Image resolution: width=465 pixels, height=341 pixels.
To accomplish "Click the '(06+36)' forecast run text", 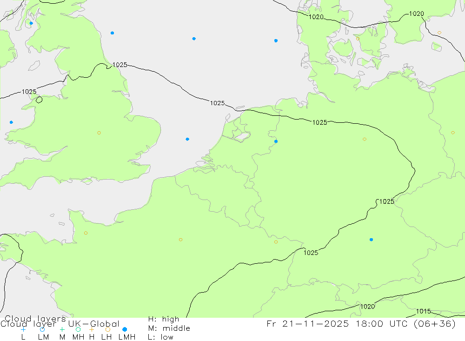I will click(434, 323).
